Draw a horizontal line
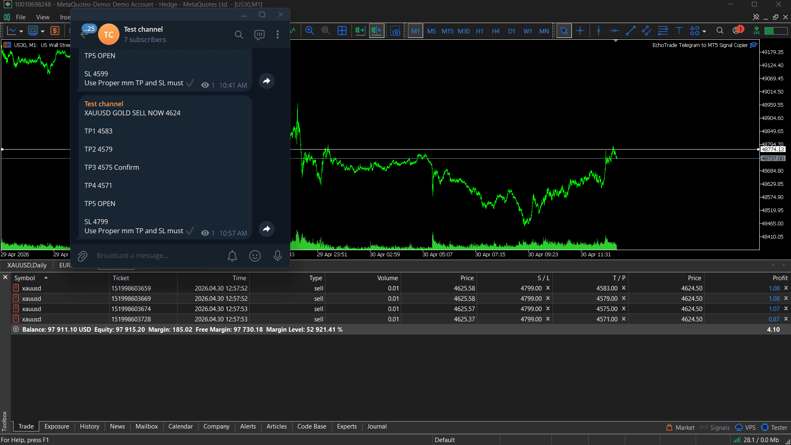791x445 pixels. tap(614, 31)
